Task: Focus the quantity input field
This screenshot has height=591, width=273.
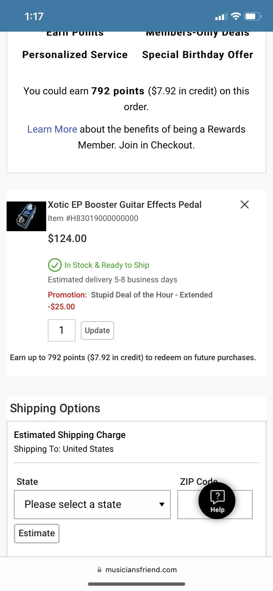Action: tap(62, 330)
